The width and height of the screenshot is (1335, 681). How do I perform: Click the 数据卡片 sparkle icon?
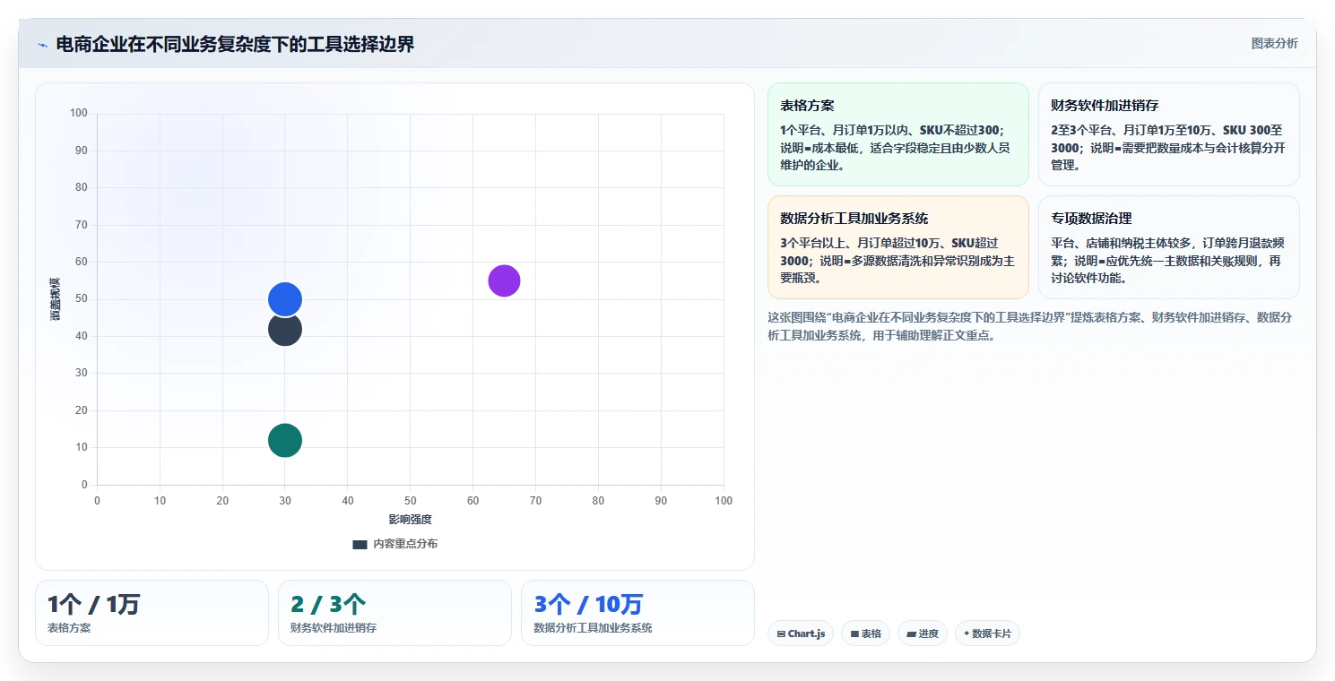coord(967,634)
